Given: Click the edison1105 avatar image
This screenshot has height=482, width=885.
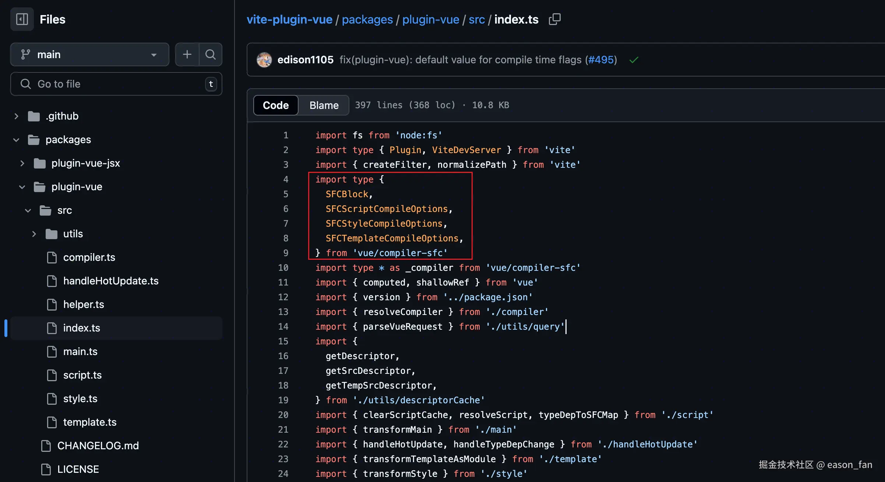Looking at the screenshot, I should [x=264, y=60].
